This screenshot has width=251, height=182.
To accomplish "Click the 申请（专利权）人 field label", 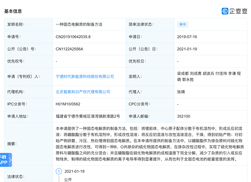I will (x=24, y=77).
